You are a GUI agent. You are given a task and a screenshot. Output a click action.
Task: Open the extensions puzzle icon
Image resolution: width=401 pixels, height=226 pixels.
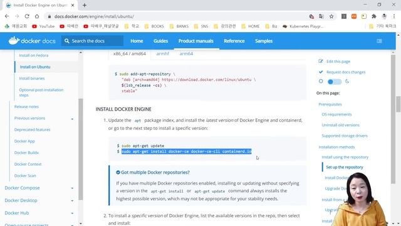click(374, 16)
